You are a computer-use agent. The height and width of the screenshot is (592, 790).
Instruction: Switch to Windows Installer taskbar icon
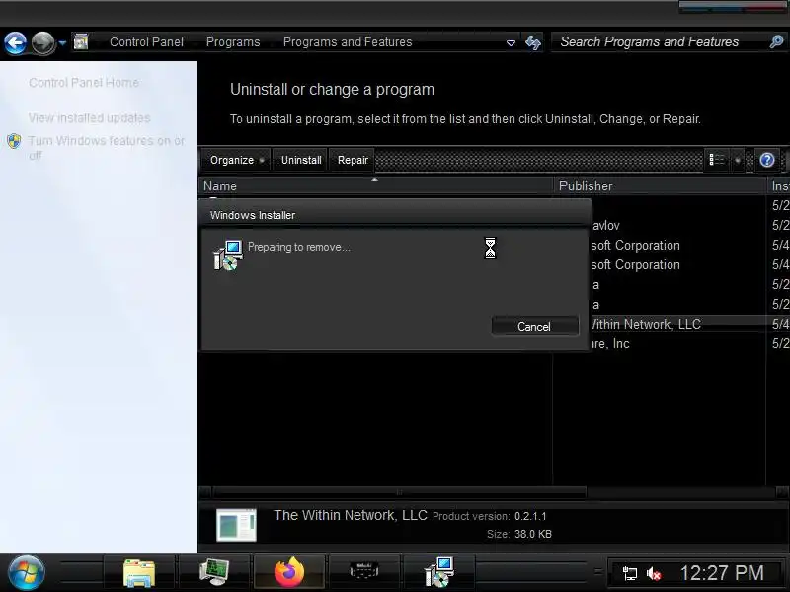click(438, 573)
